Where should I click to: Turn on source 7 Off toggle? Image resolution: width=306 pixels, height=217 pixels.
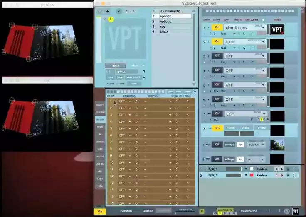click(x=217, y=113)
